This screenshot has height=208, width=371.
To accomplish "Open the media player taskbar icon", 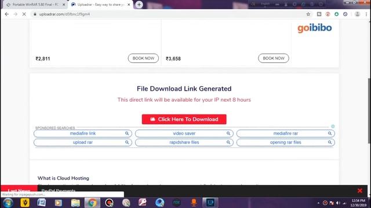I will 59,203.
